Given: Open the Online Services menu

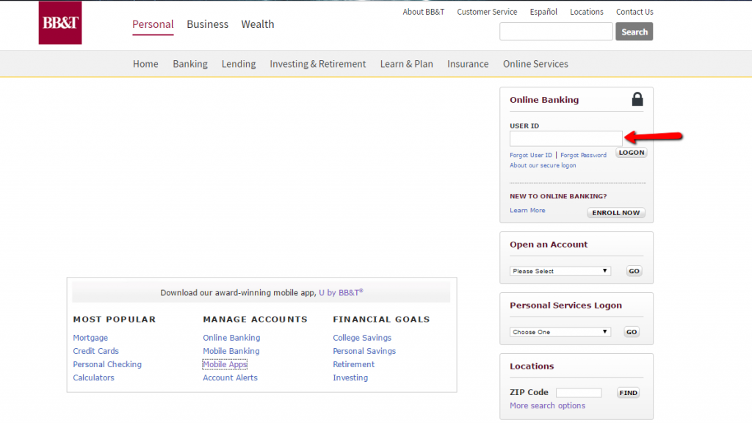Looking at the screenshot, I should (535, 64).
